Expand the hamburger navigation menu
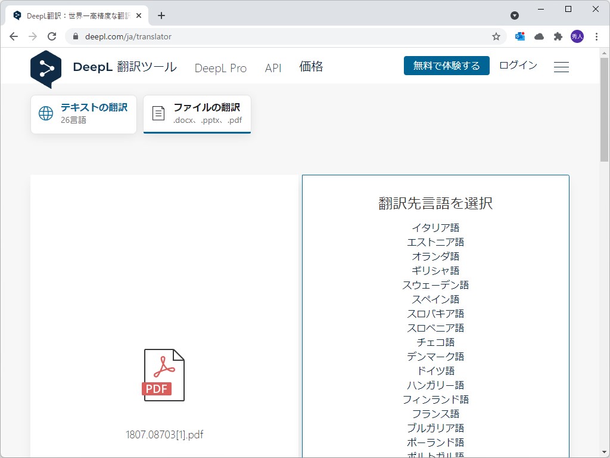This screenshot has height=458, width=610. [561, 67]
